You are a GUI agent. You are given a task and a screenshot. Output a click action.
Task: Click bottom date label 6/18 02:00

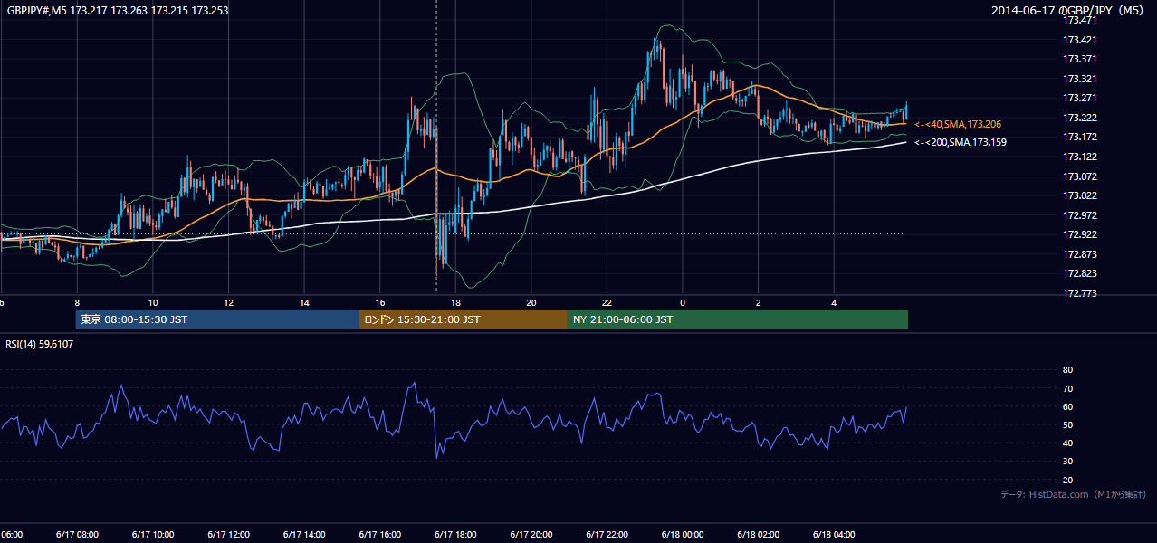click(x=759, y=535)
